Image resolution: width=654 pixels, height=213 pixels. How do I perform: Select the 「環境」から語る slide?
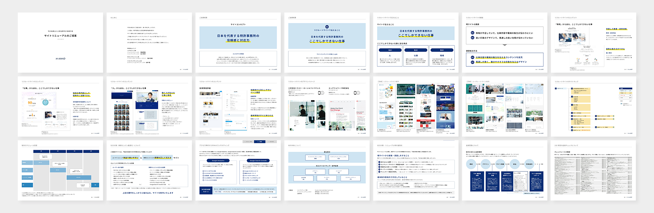tap(594, 43)
